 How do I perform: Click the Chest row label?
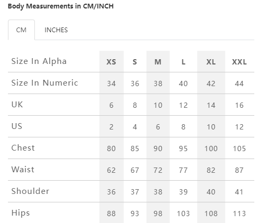click(x=23, y=148)
